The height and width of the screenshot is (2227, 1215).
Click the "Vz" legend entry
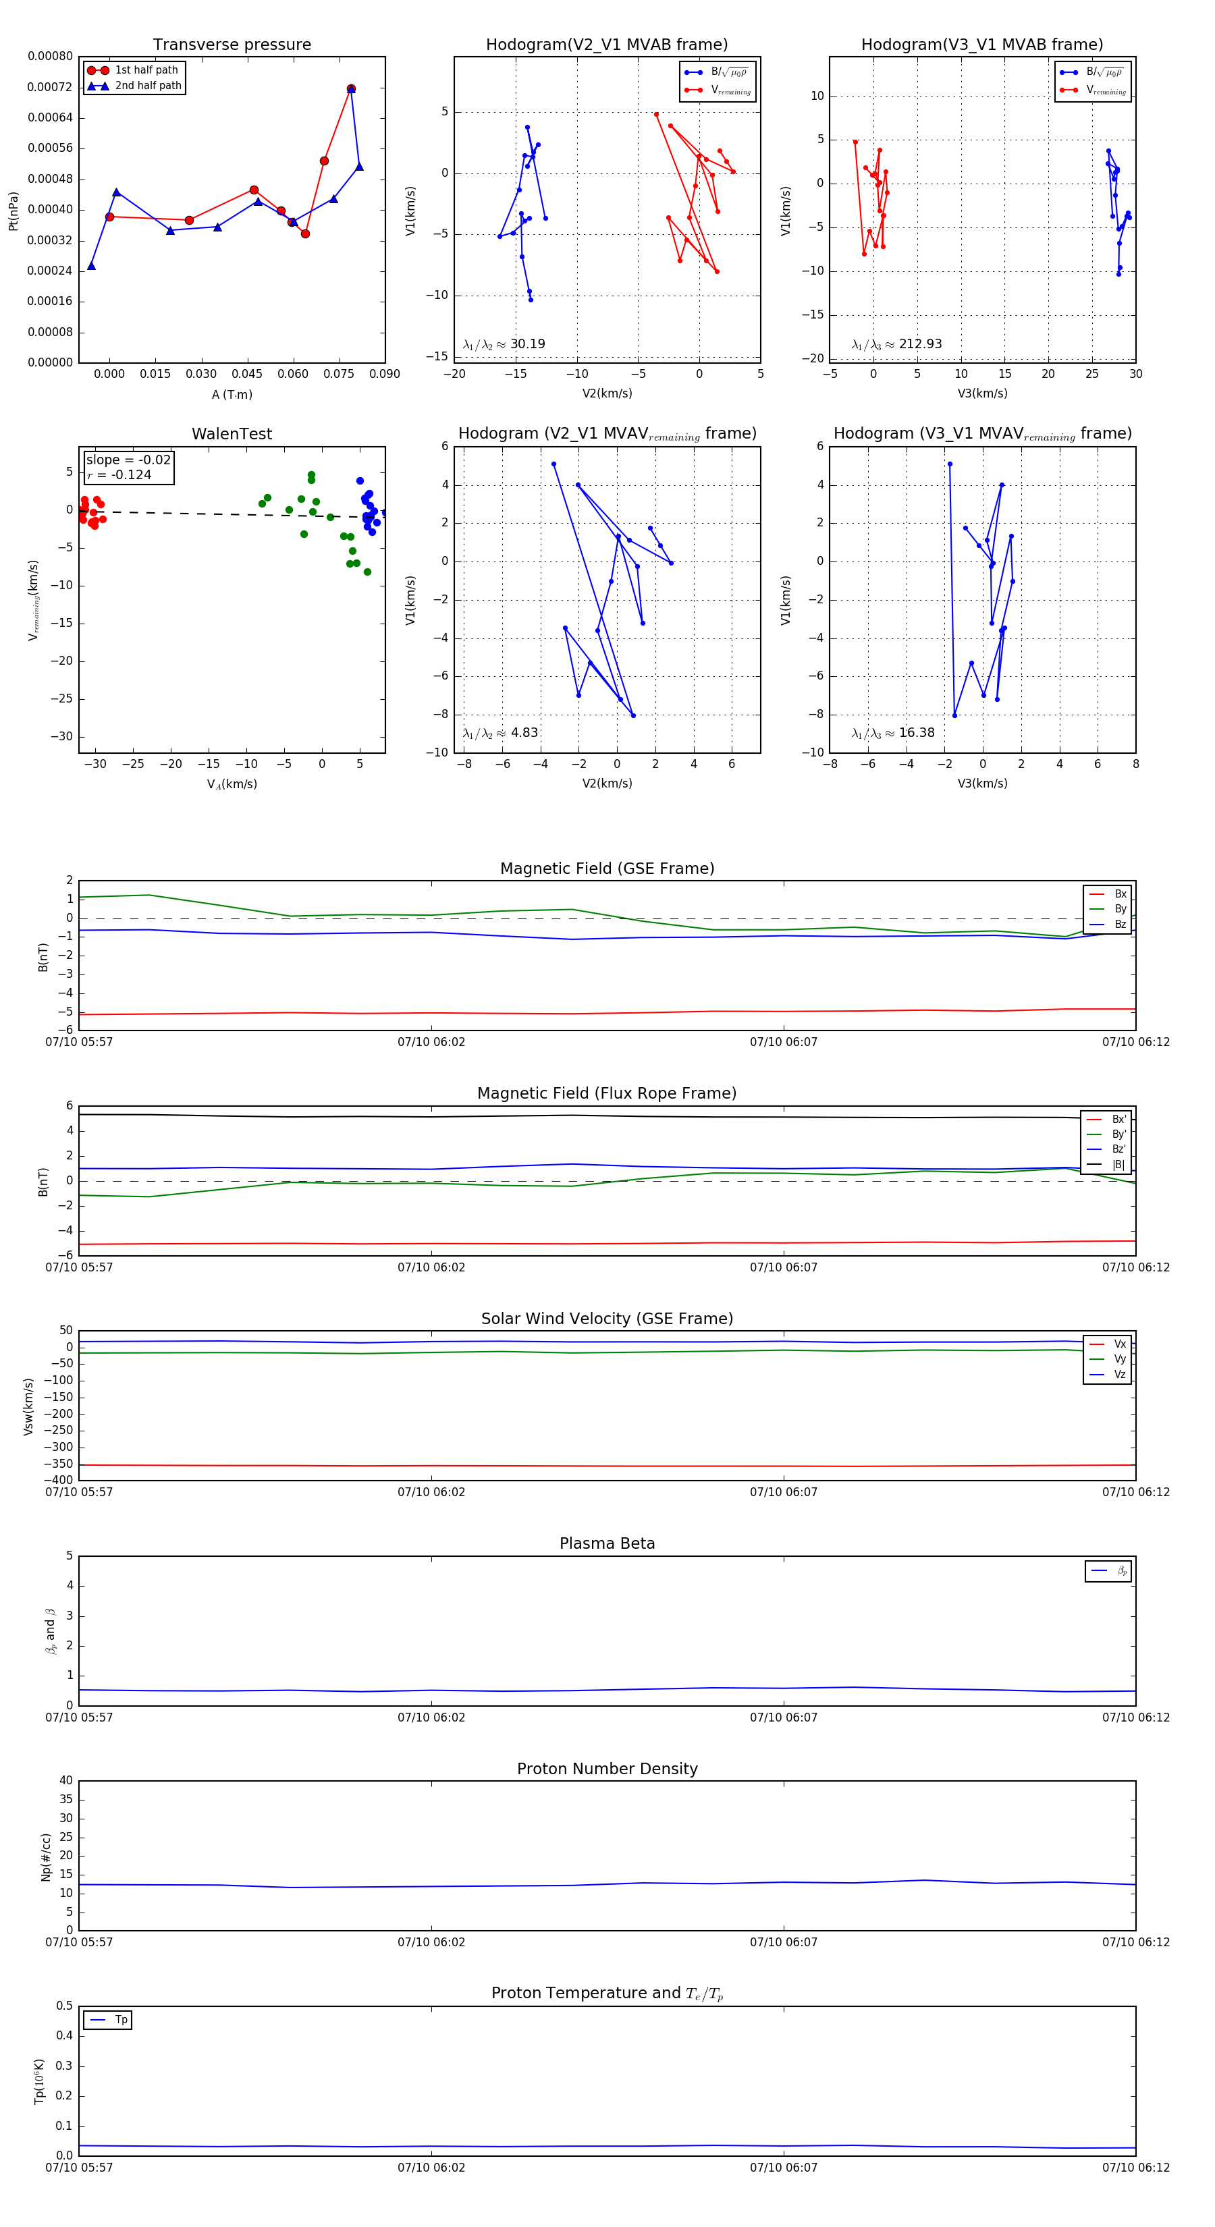click(1108, 1374)
